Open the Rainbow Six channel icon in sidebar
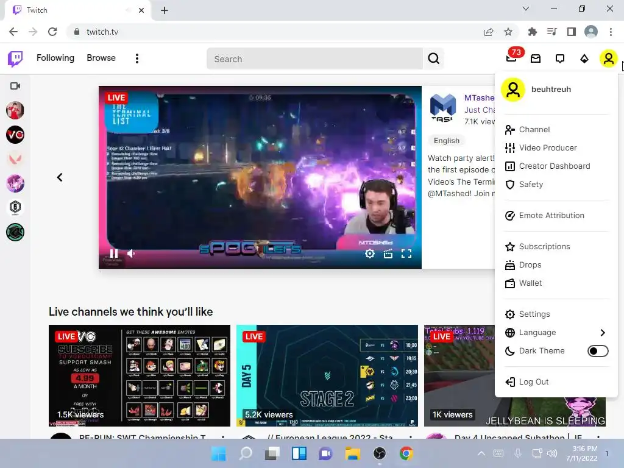This screenshot has height=468, width=624. tap(15, 207)
